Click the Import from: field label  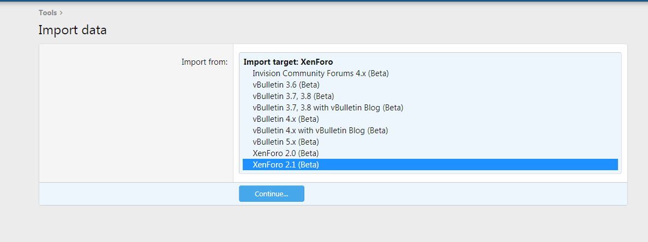pyautogui.click(x=205, y=62)
